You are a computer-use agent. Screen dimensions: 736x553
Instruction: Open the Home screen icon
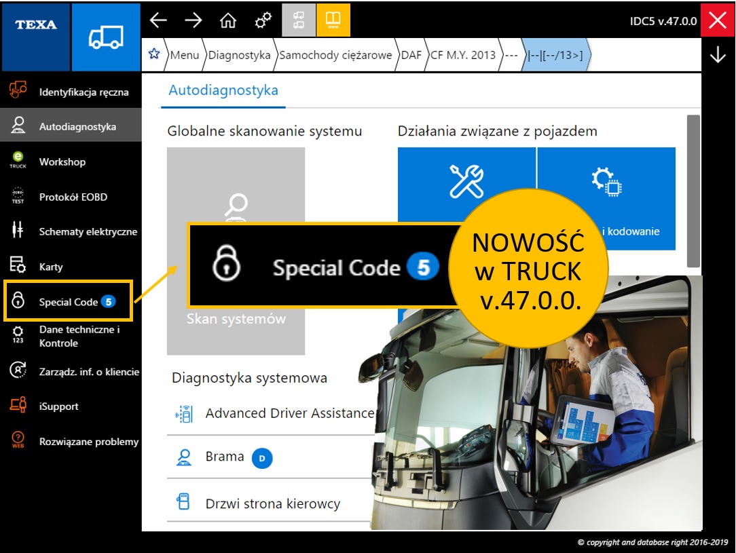pos(228,20)
